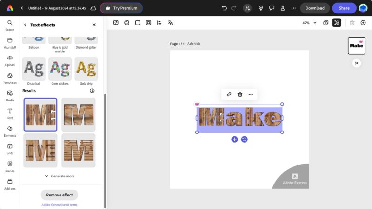372x209 pixels.
Task: Click the rotate handle below the text
Action: coord(245,139)
